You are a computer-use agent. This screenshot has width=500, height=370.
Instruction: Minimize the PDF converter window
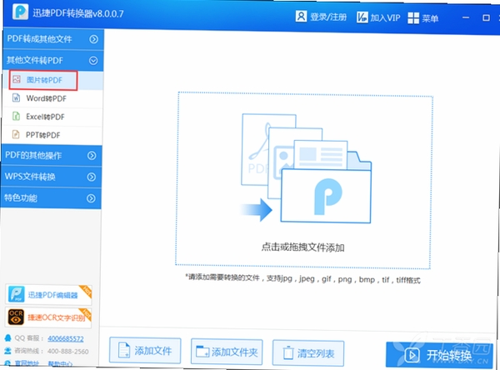466,17
